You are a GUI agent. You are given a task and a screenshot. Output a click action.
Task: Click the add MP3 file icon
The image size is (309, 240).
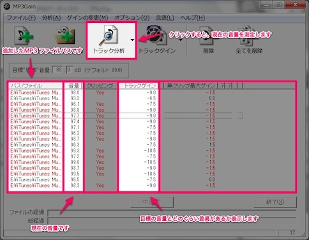pos(24,36)
